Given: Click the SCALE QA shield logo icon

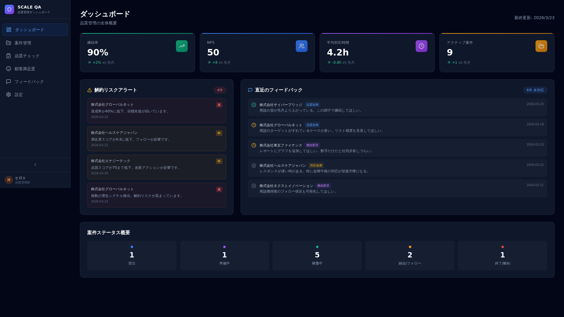Looking at the screenshot, I should (x=9, y=9).
